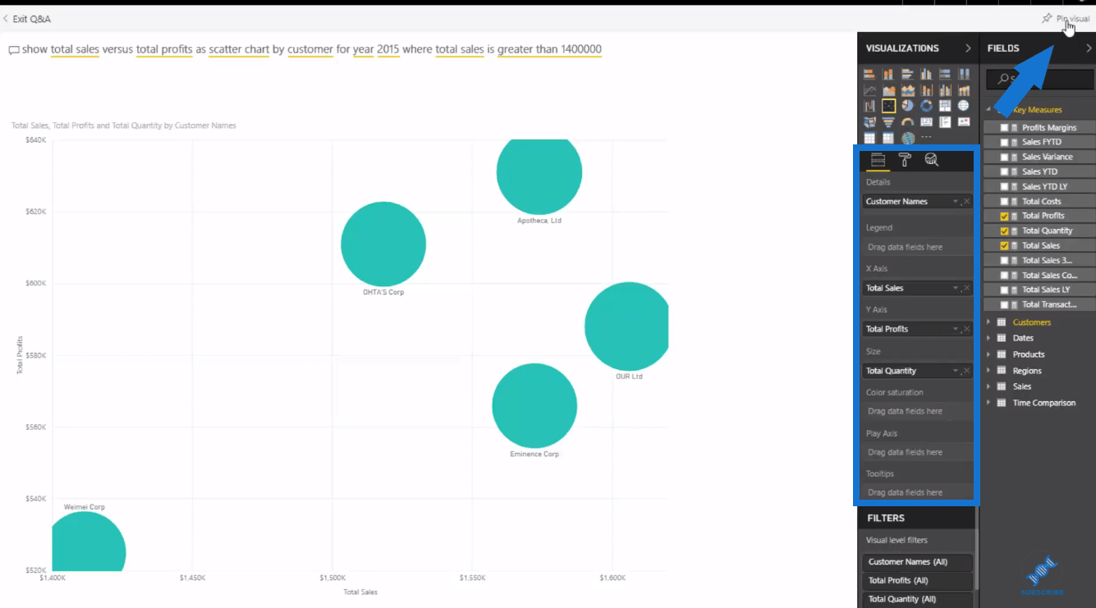The image size is (1096, 608).
Task: Expand the Time Comparison table
Action: click(988, 403)
